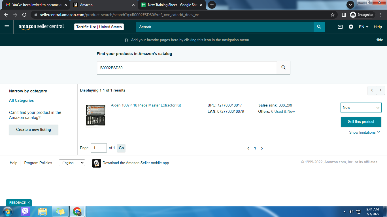Click the extractor kit product thumbnail
This screenshot has height=217, width=387.
95,115
